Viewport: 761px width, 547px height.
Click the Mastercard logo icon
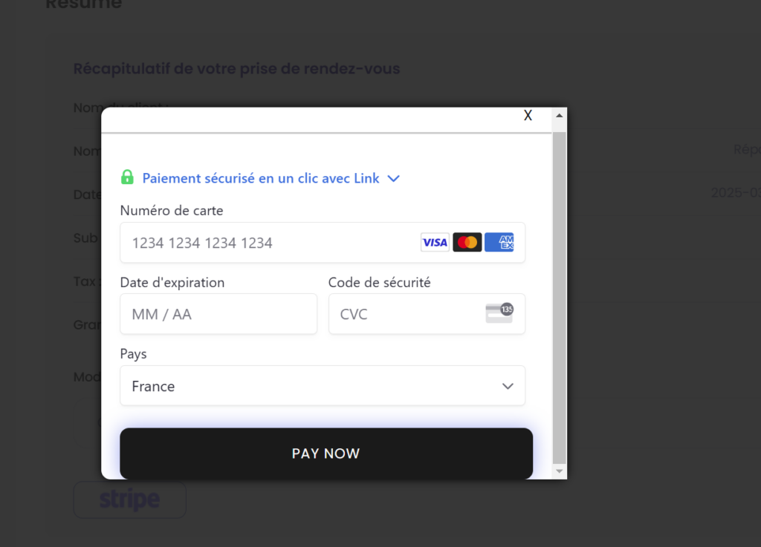click(467, 242)
